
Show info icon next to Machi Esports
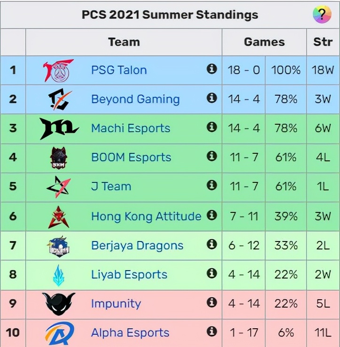(212, 127)
